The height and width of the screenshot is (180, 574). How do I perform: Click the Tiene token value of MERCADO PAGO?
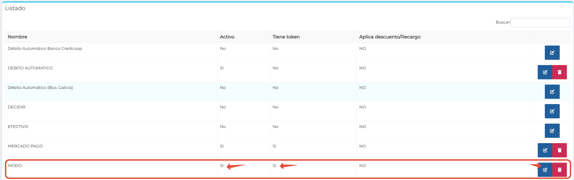pyautogui.click(x=274, y=146)
